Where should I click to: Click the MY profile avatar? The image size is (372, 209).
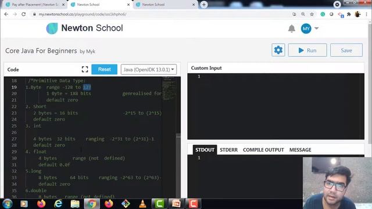(306, 28)
